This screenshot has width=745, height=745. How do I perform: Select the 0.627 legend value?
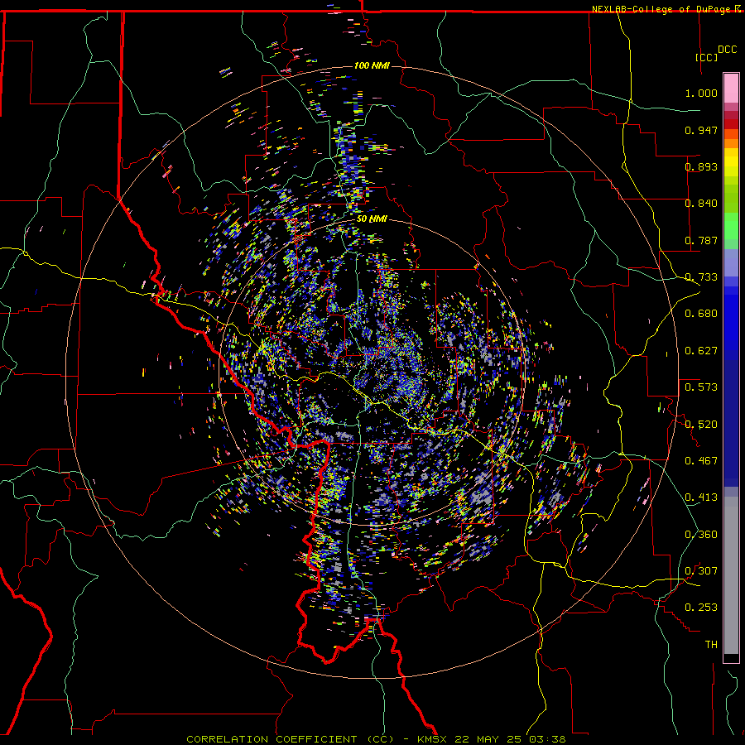click(701, 351)
